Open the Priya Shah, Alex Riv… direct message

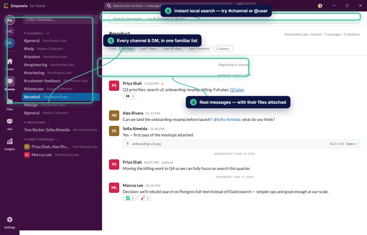tap(61, 147)
